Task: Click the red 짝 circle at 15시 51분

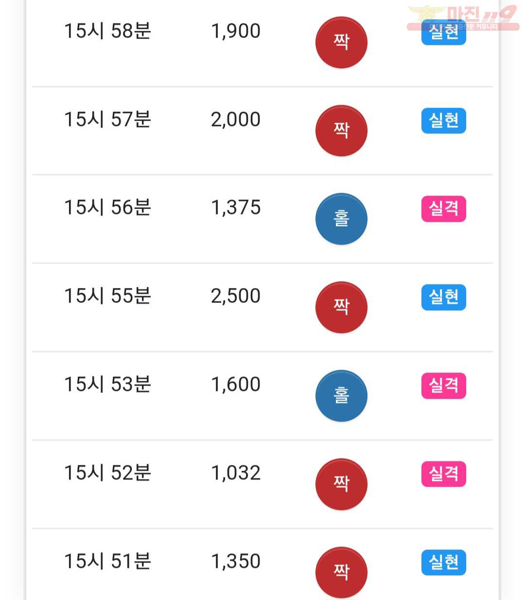Action: pyautogui.click(x=341, y=572)
